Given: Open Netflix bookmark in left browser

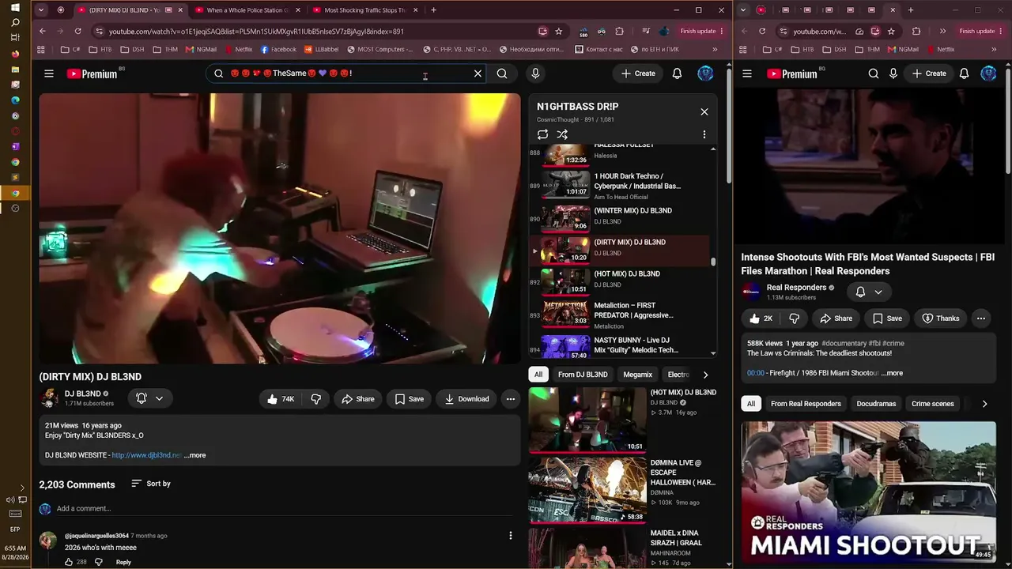Looking at the screenshot, I should [x=237, y=49].
